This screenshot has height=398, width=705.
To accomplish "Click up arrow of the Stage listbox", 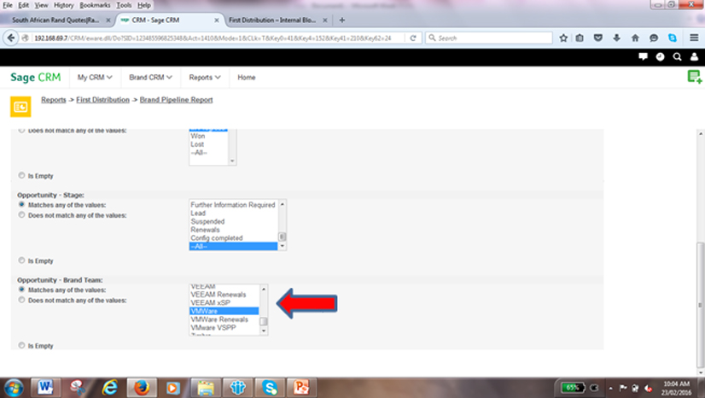I will click(x=283, y=204).
